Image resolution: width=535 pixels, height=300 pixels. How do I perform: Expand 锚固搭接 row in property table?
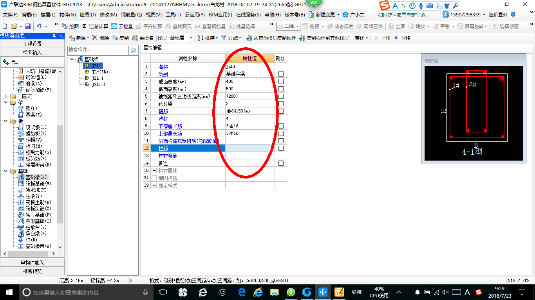154,178
